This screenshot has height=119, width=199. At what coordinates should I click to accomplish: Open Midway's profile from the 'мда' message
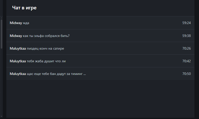(x=16, y=23)
